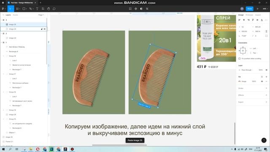Click the Create link icon in the toolbar

click(x=147, y=8)
